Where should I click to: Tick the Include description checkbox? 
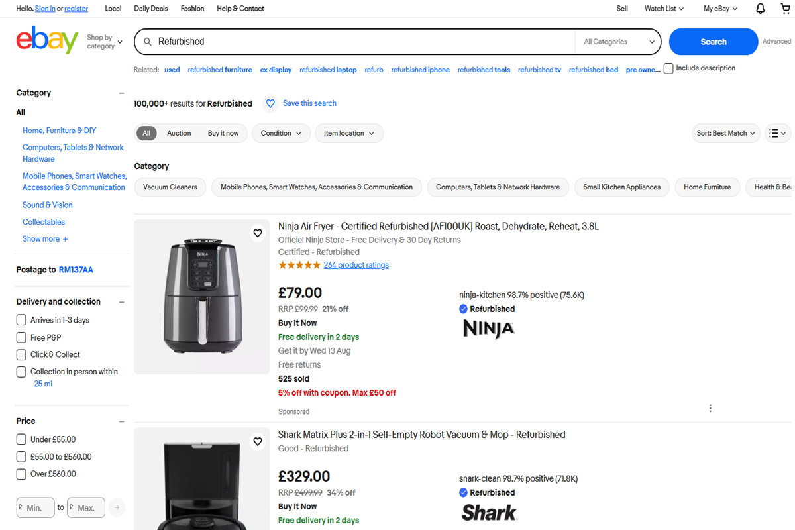click(668, 68)
